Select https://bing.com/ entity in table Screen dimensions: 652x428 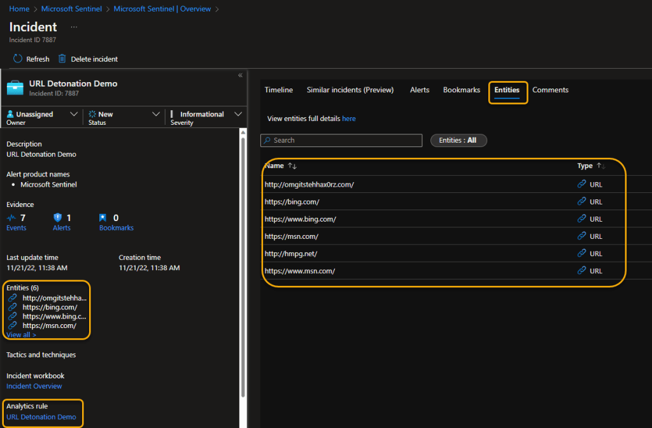(456, 201)
